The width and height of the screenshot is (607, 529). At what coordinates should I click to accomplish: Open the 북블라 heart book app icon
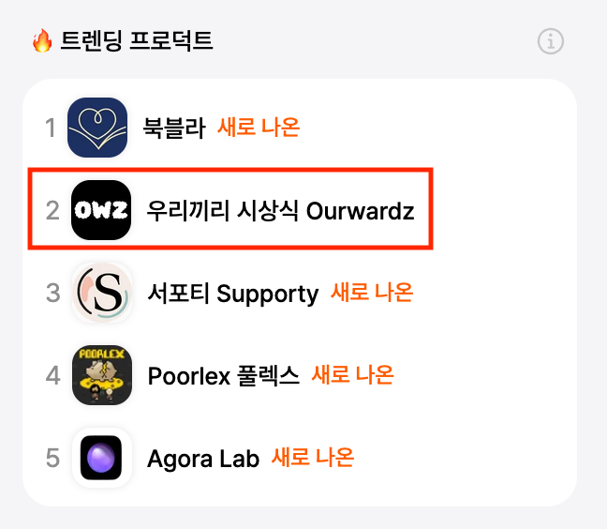click(97, 128)
